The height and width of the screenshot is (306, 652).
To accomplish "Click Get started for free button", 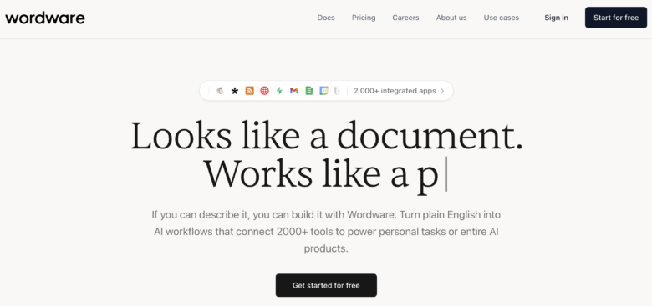I will (x=326, y=285).
